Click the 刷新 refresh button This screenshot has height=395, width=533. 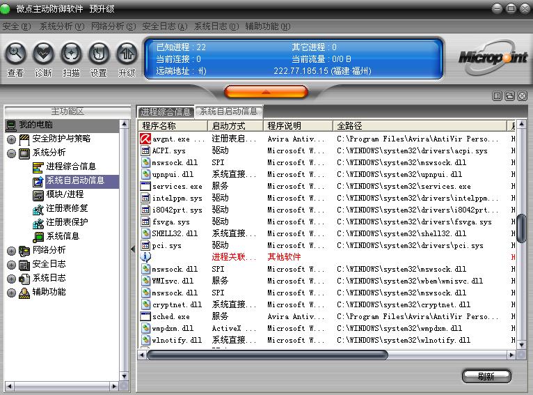click(486, 376)
